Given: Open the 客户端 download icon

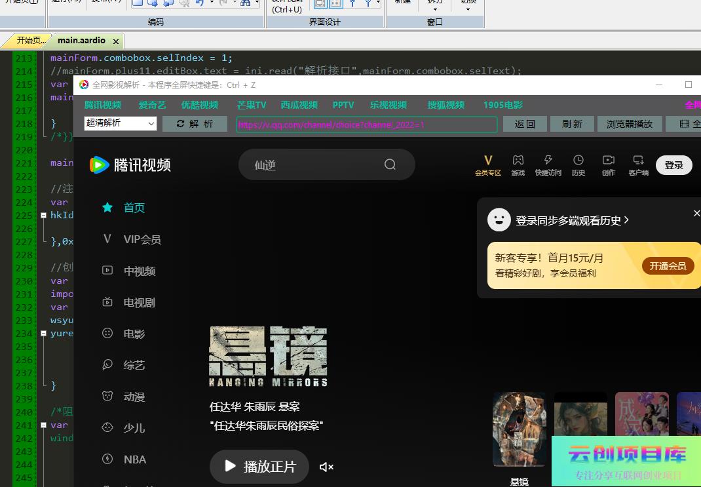Looking at the screenshot, I should pyautogui.click(x=638, y=161).
